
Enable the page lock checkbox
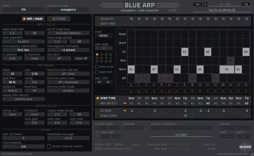pos(97,72)
